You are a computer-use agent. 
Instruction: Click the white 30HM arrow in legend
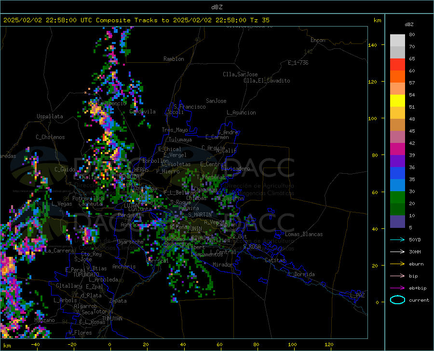click(x=397, y=252)
